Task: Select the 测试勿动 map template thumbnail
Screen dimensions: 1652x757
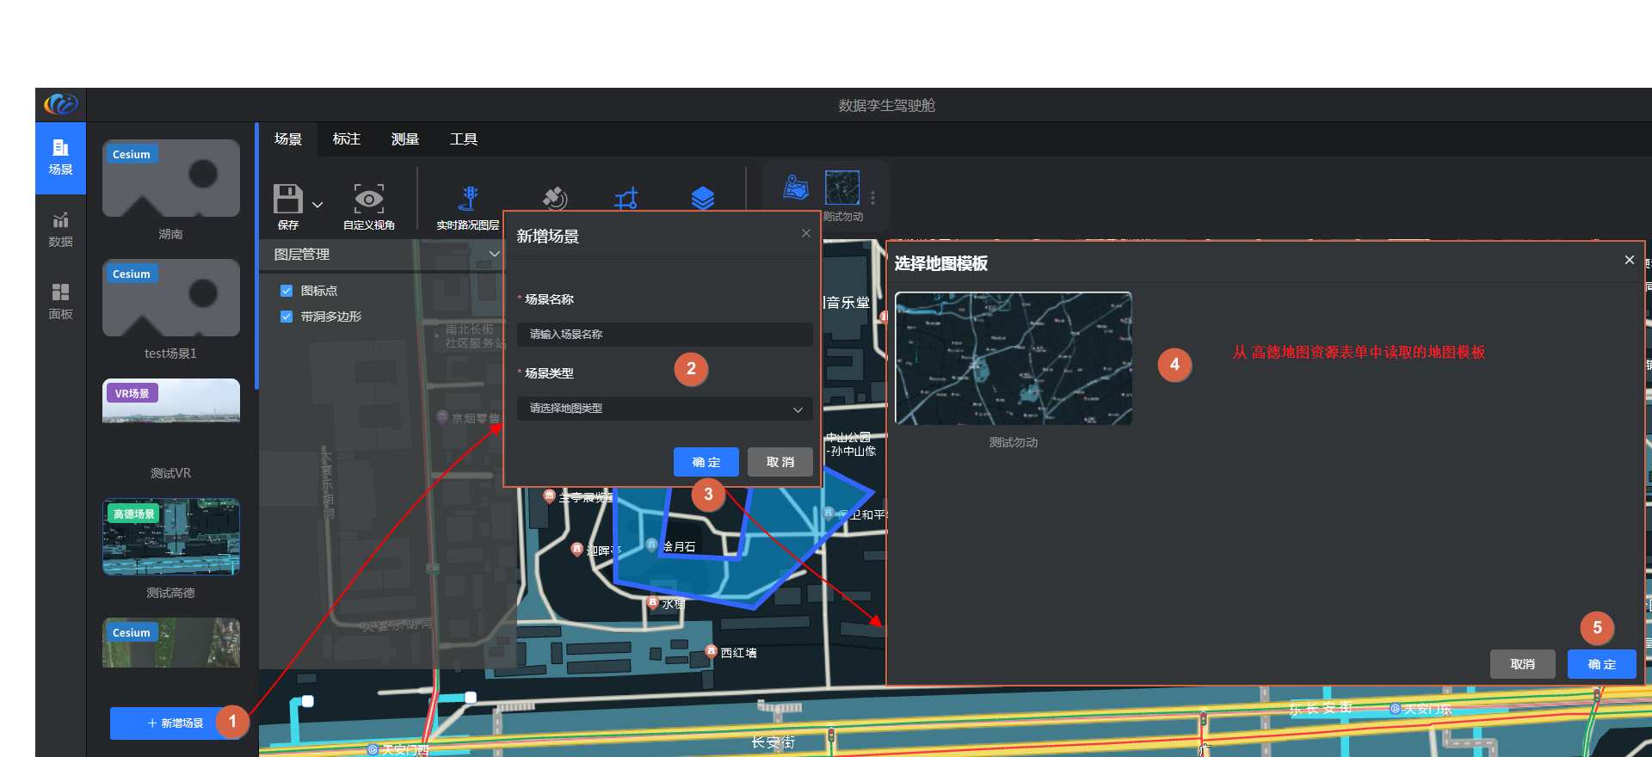Action: pyautogui.click(x=1013, y=359)
